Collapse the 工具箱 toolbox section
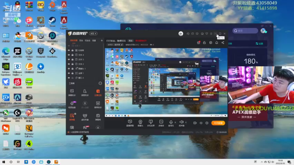Screen dimensions: 294x165 [x=100, y=83]
